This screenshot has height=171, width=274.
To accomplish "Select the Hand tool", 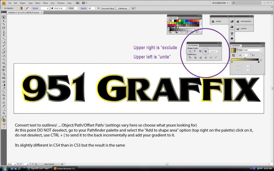I will tap(4, 109).
